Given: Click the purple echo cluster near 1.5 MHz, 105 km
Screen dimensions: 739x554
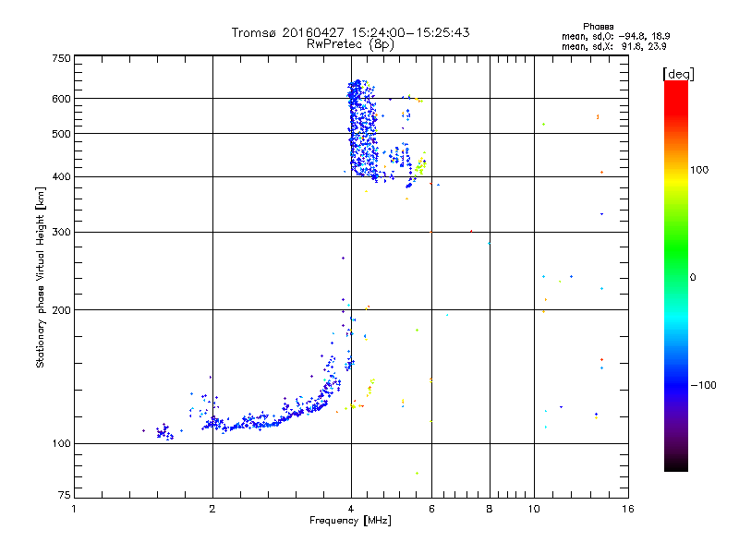Looking at the screenshot, I should tap(164, 431).
